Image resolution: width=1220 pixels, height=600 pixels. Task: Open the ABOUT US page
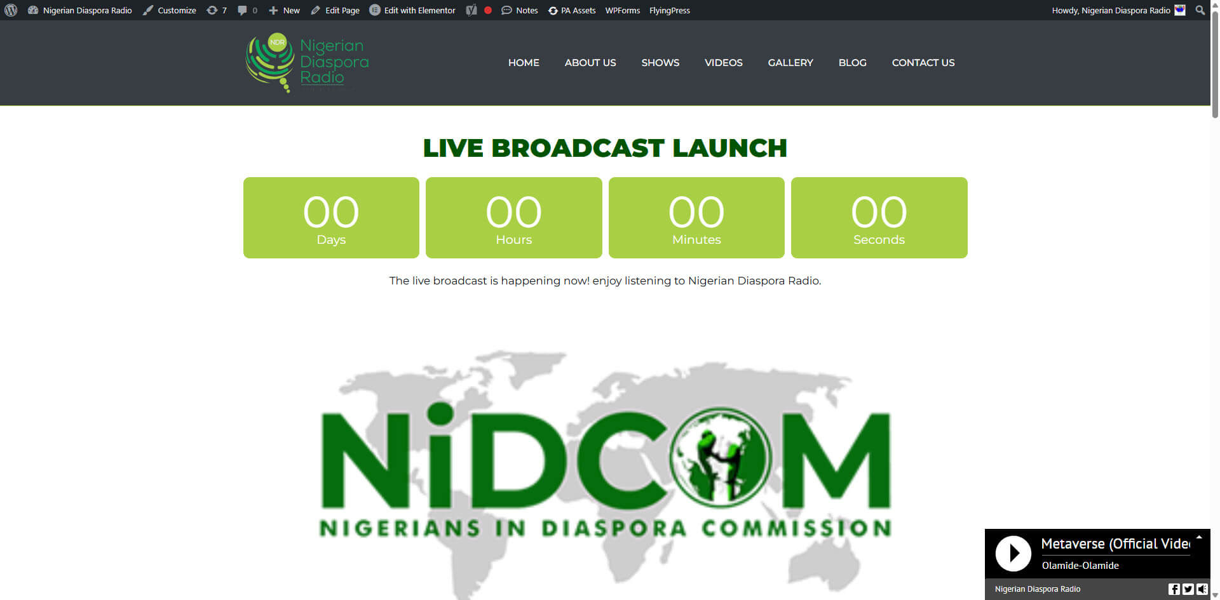(x=590, y=62)
